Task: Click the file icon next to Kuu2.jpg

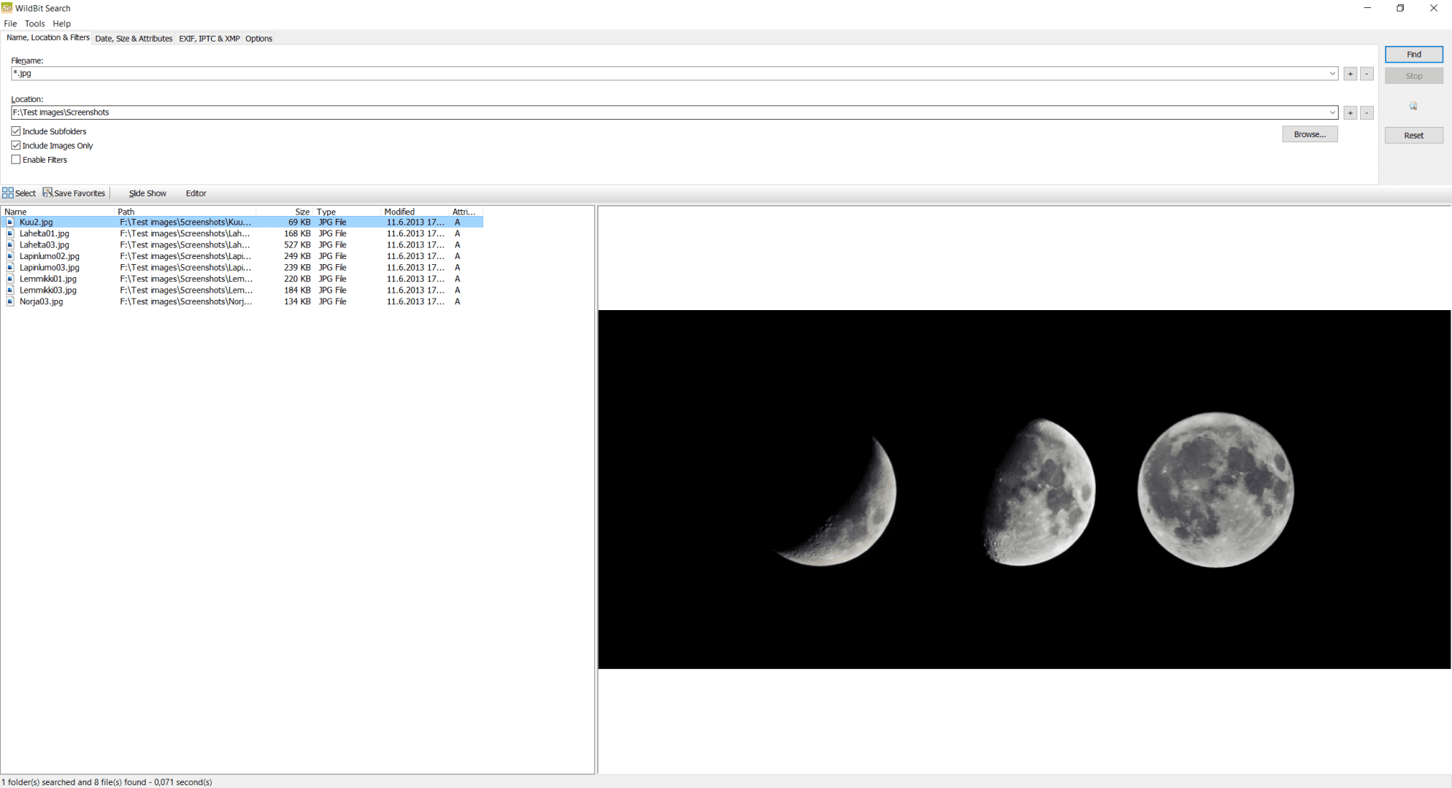Action: tap(10, 222)
